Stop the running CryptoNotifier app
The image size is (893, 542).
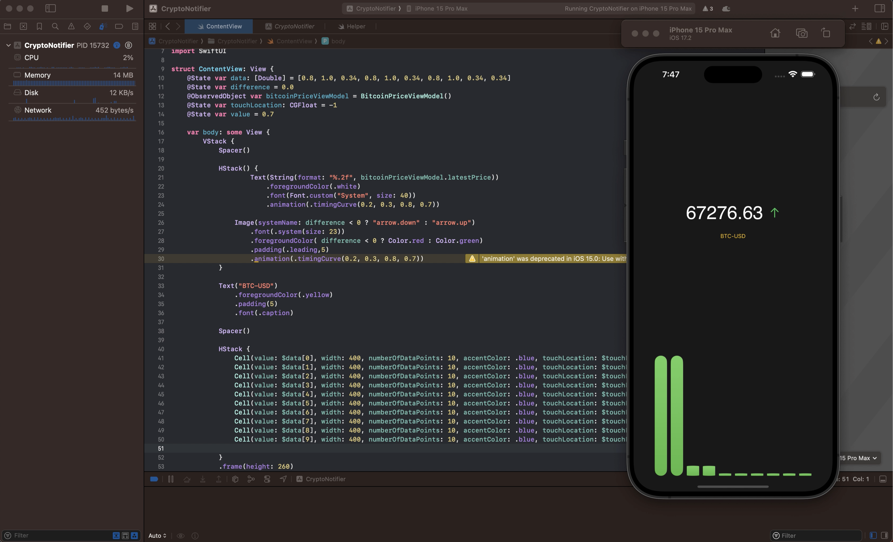[105, 8]
